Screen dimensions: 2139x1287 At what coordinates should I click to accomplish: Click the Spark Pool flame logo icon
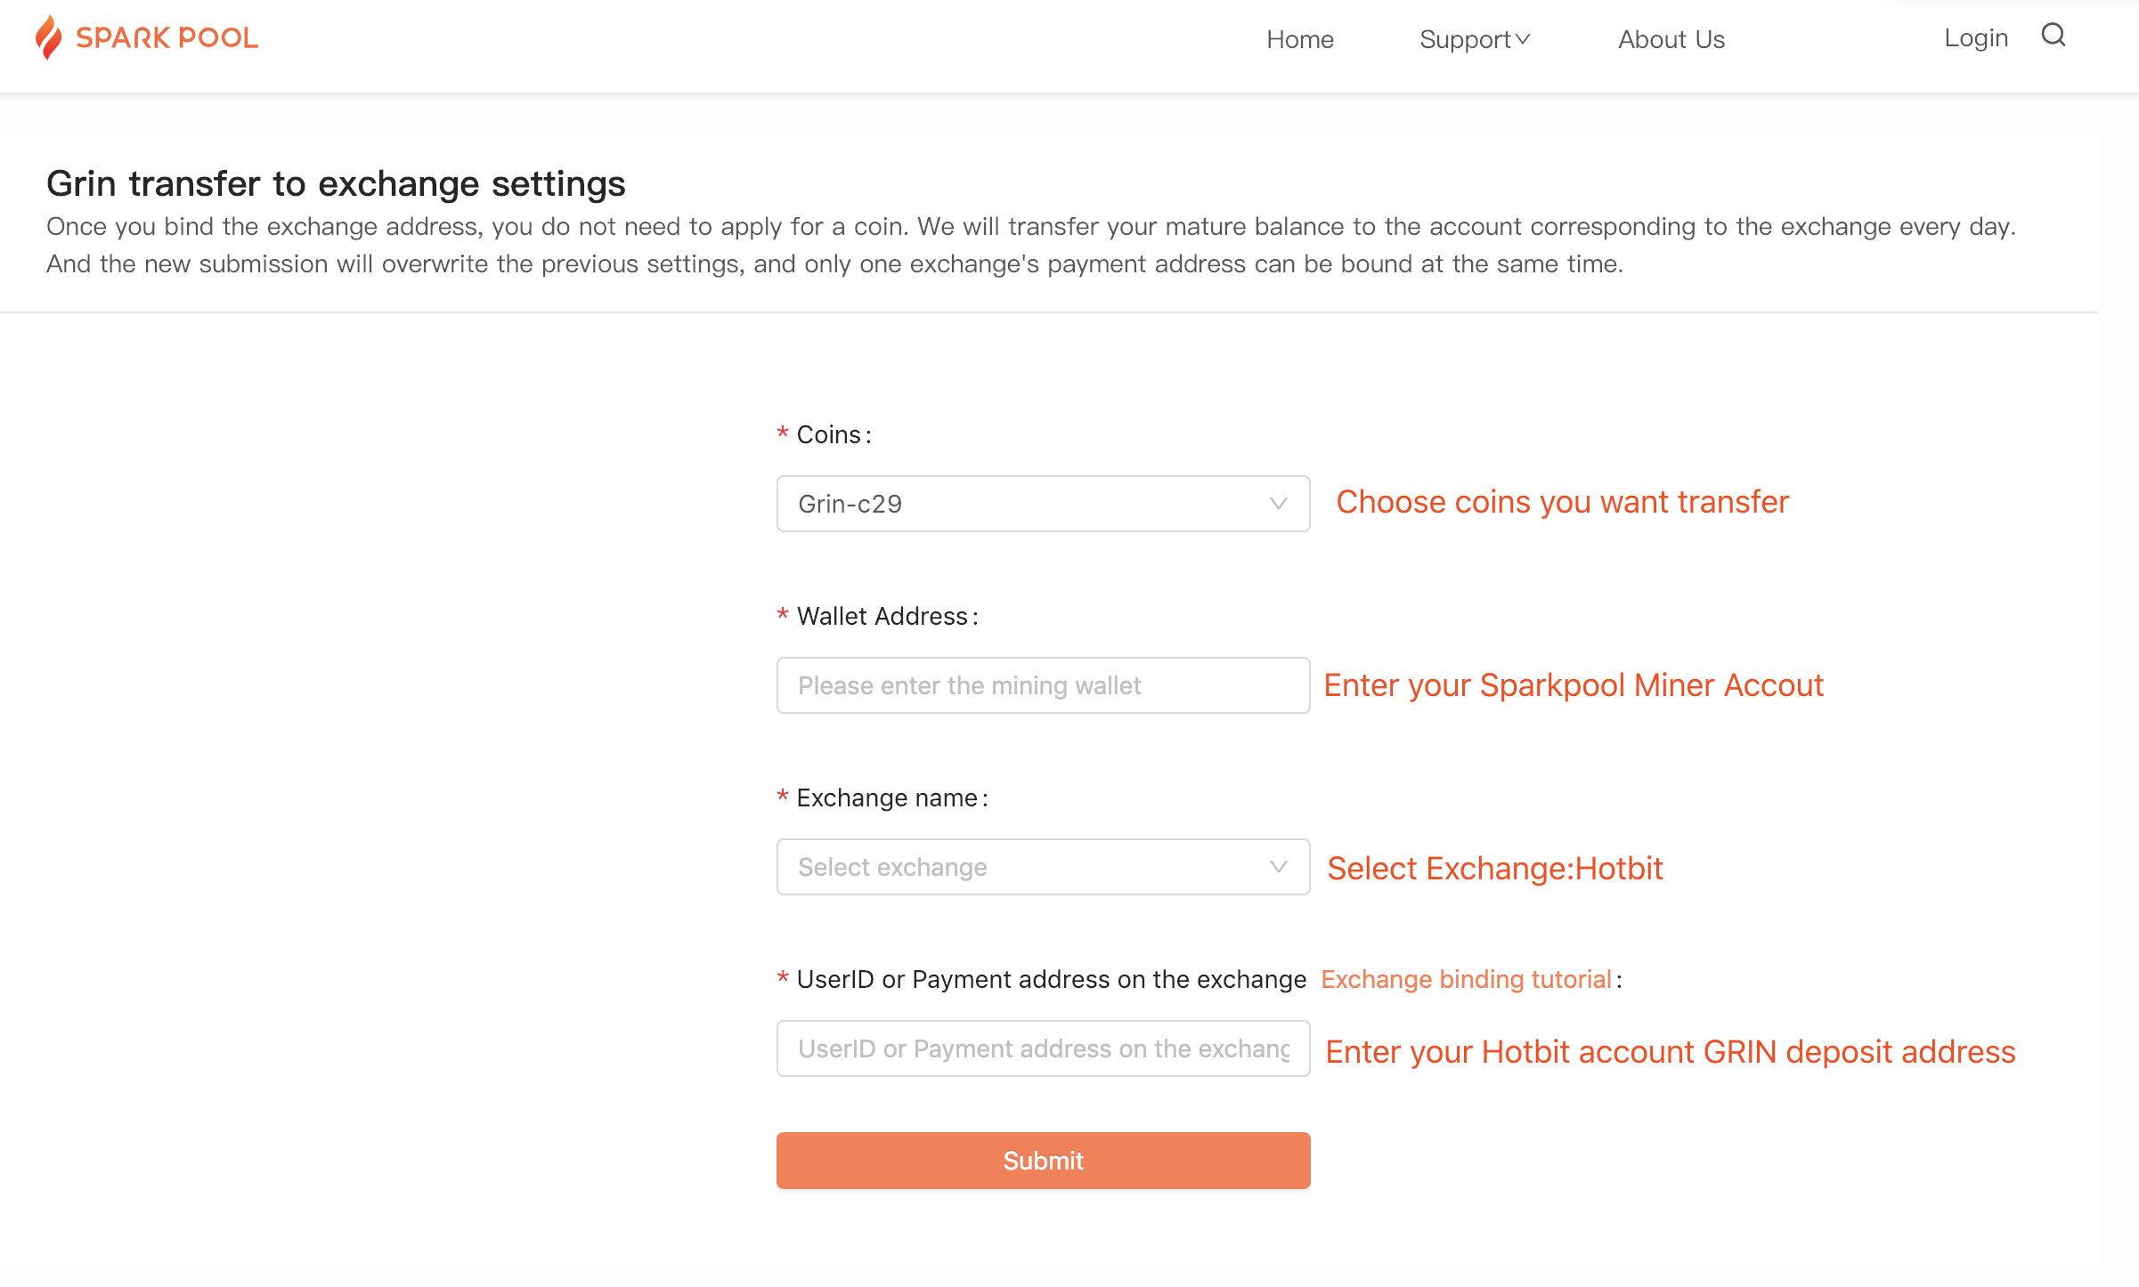48,37
